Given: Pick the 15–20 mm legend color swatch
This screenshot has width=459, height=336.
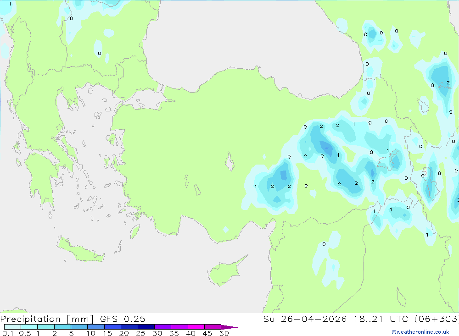Looking at the screenshot, I should click(113, 327).
